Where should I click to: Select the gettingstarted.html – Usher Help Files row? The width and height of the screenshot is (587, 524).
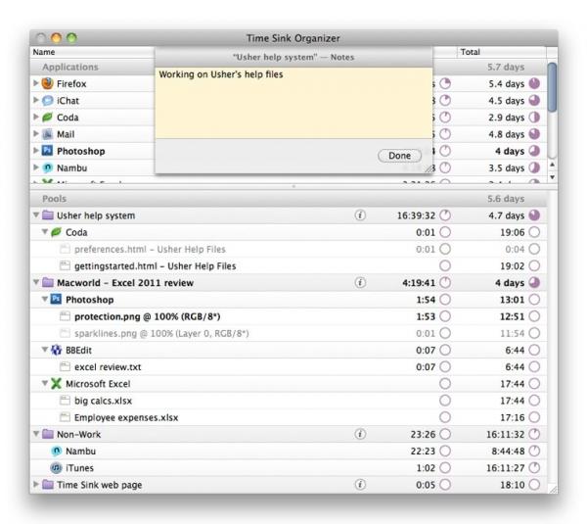pyautogui.click(x=289, y=265)
